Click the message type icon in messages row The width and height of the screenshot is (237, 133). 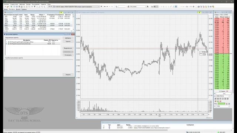(109, 128)
